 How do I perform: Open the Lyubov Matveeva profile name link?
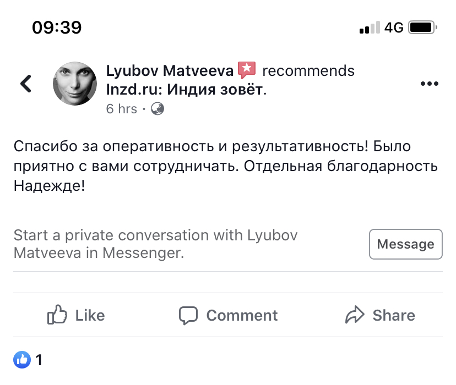coord(170,71)
